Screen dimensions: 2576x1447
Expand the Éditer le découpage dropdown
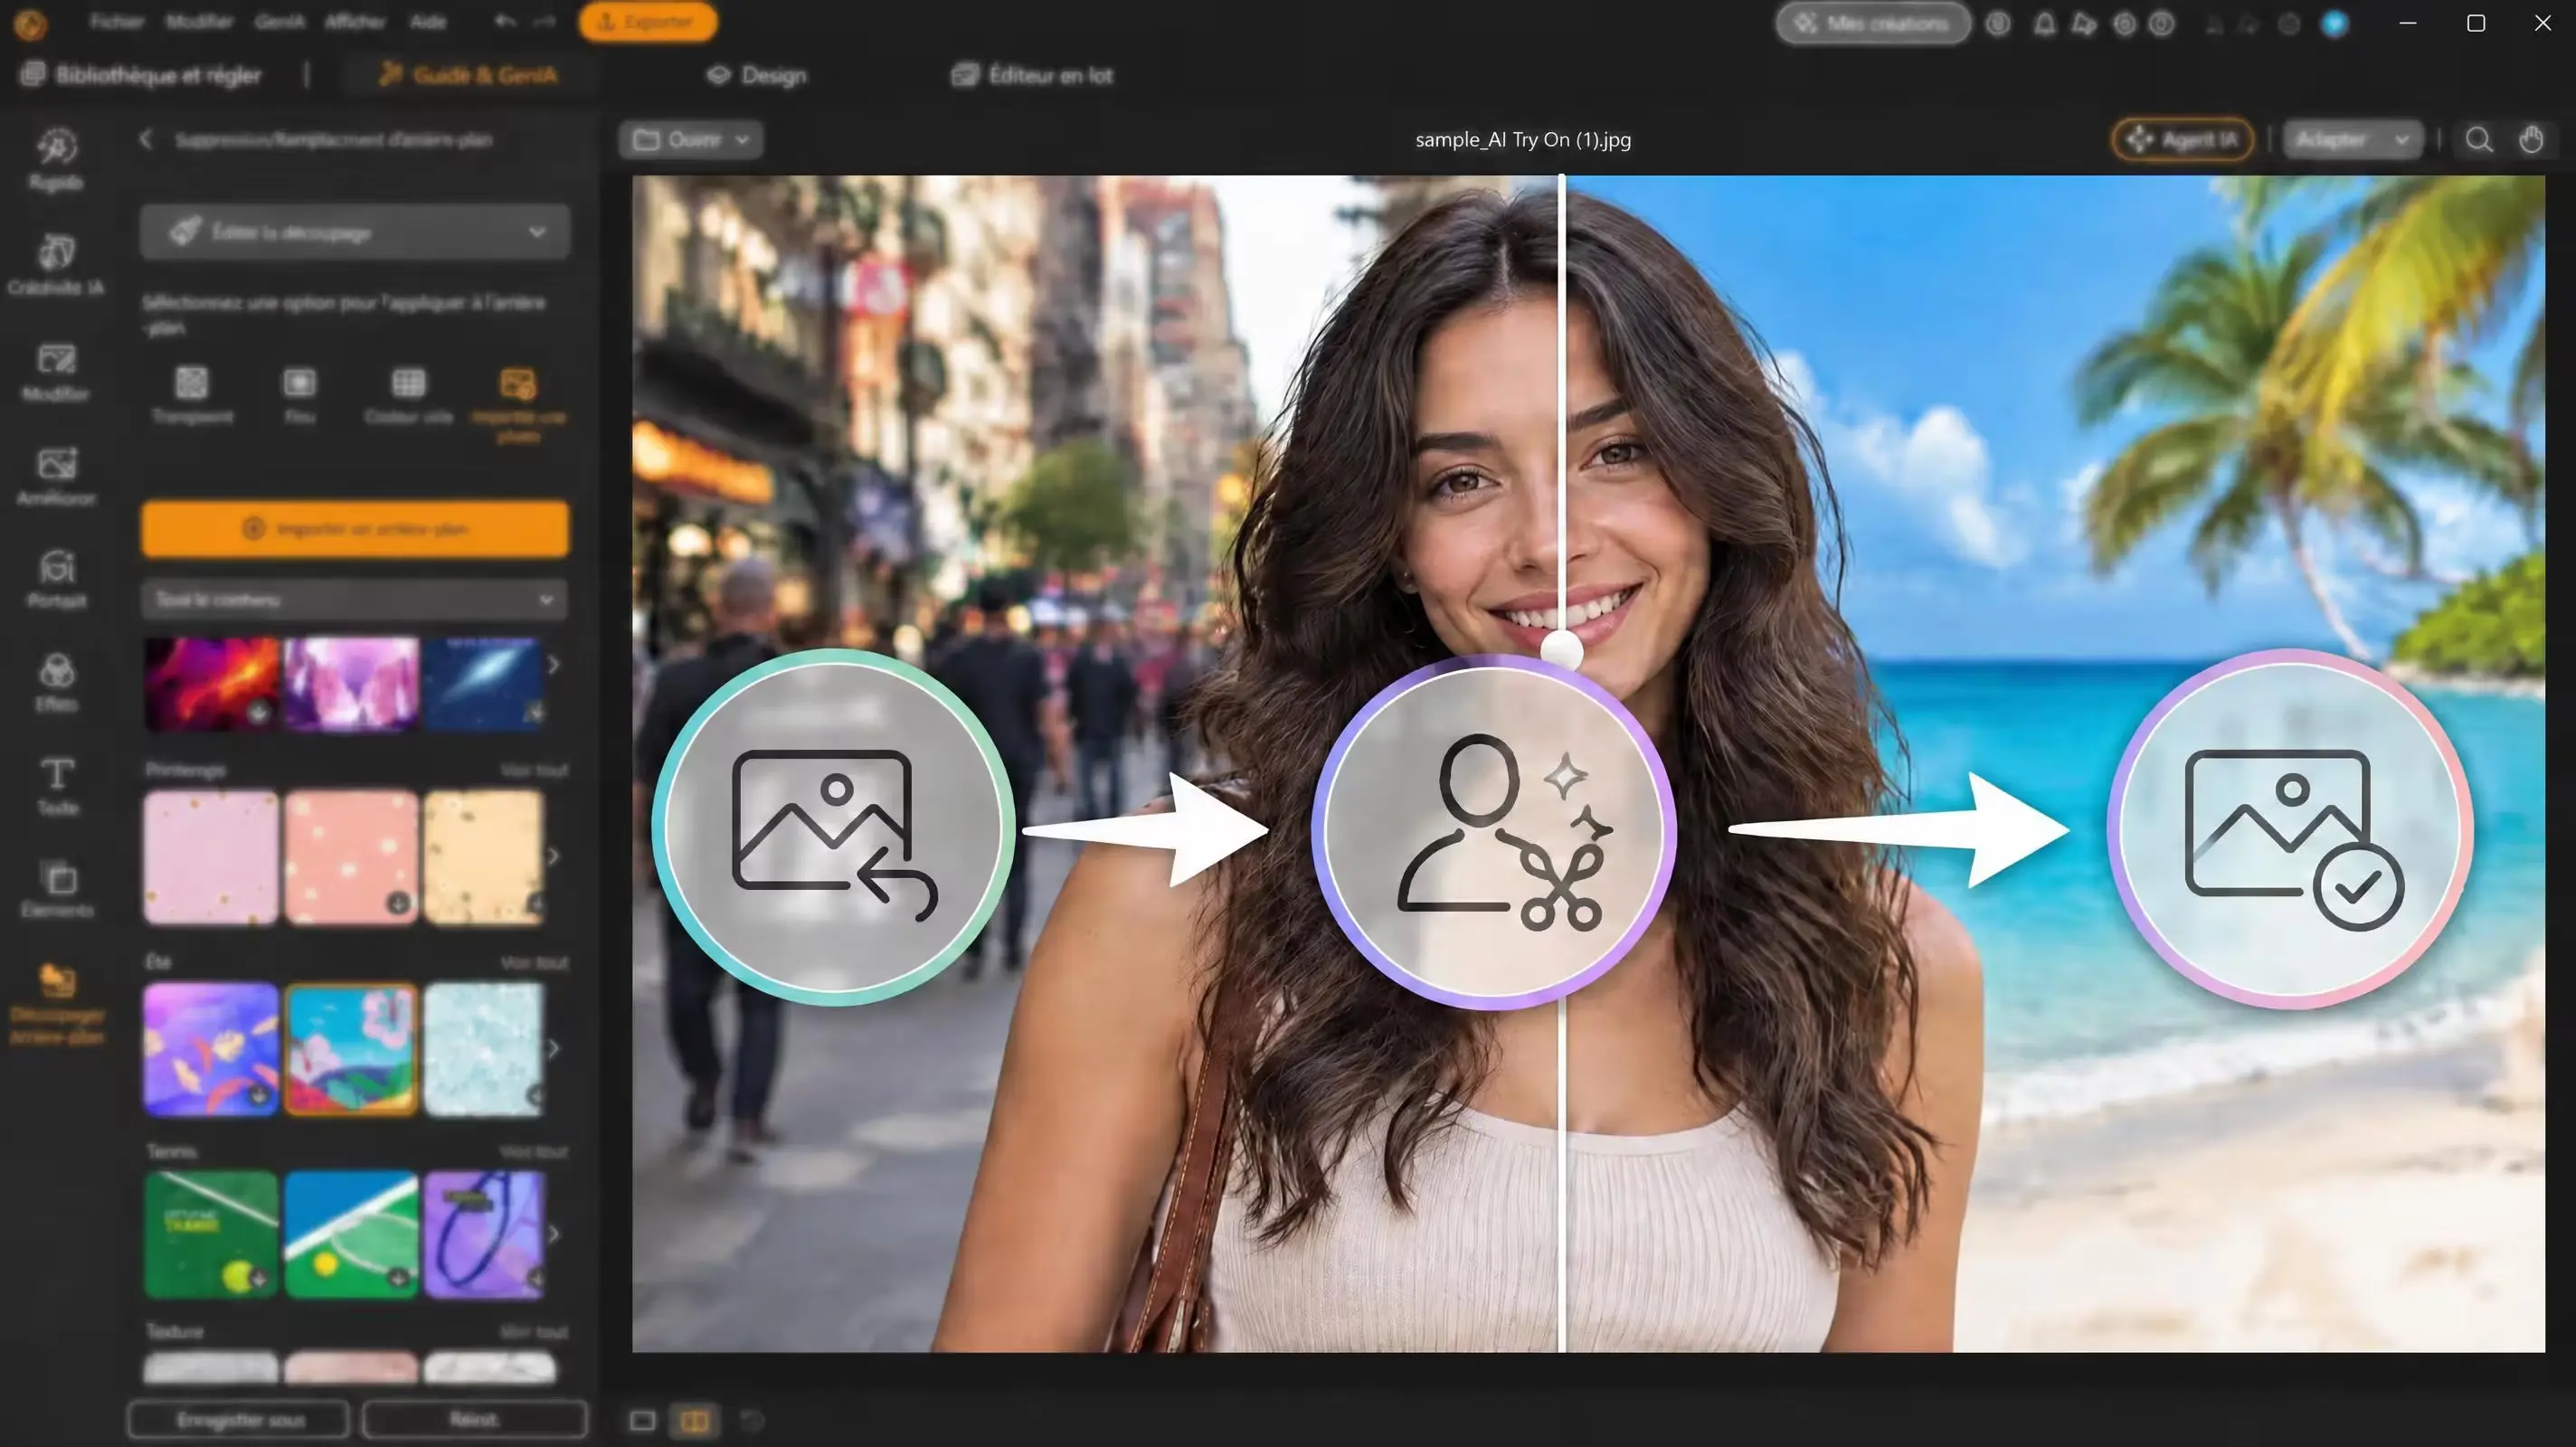pyautogui.click(x=355, y=232)
